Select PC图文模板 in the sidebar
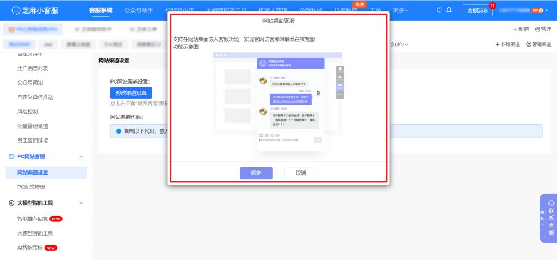The image size is (557, 260). (x=31, y=187)
